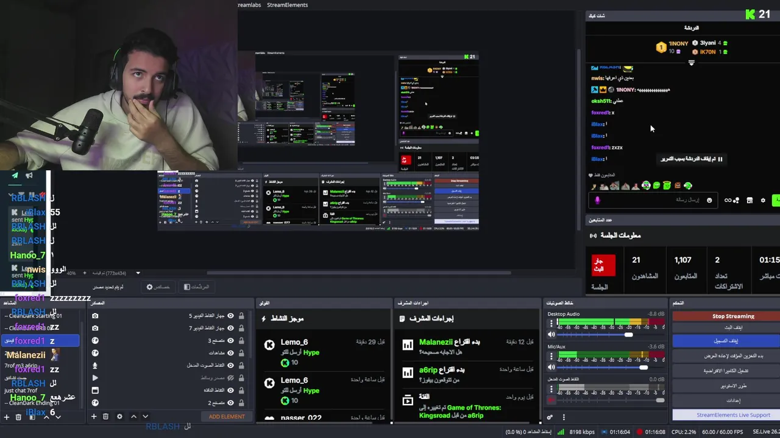
Task: Open the chat settings gear icon
Action: (x=763, y=200)
